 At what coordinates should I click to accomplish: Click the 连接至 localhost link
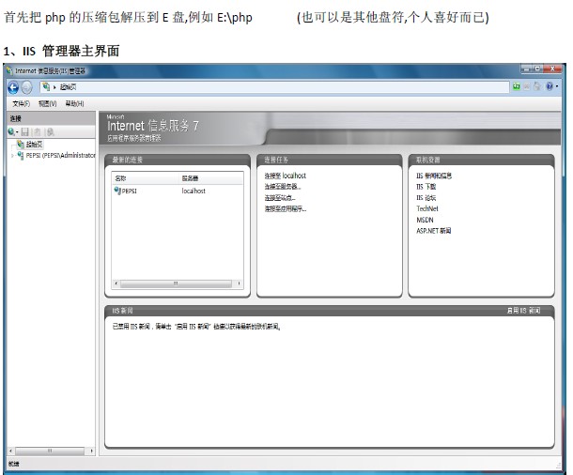285,176
